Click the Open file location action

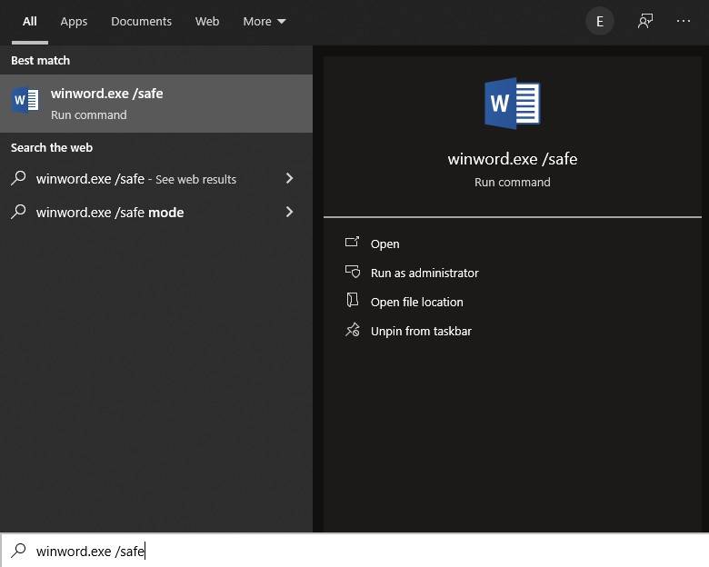(x=416, y=302)
